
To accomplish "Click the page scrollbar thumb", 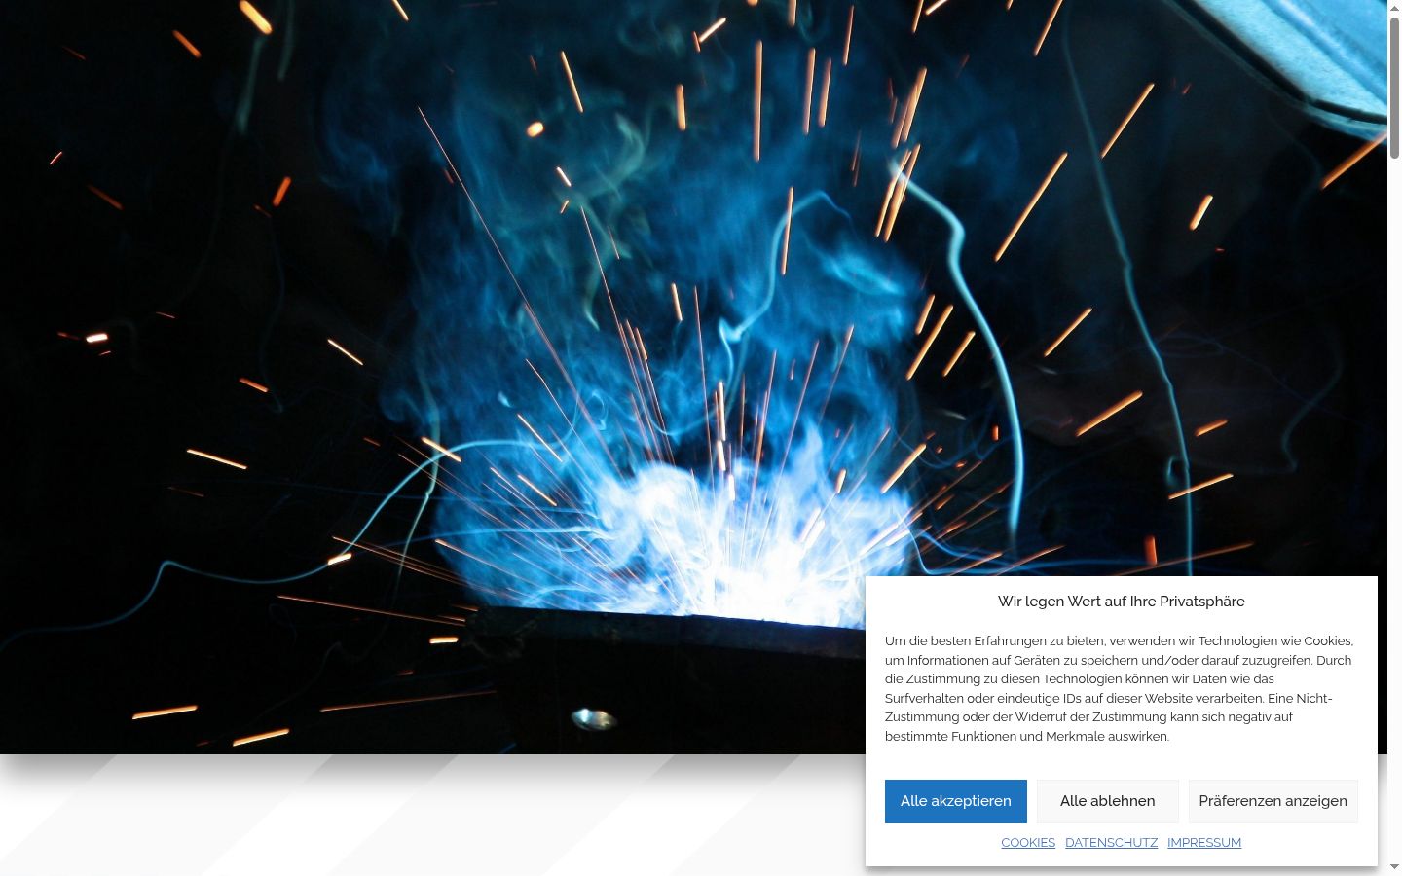I will point(1394,88).
